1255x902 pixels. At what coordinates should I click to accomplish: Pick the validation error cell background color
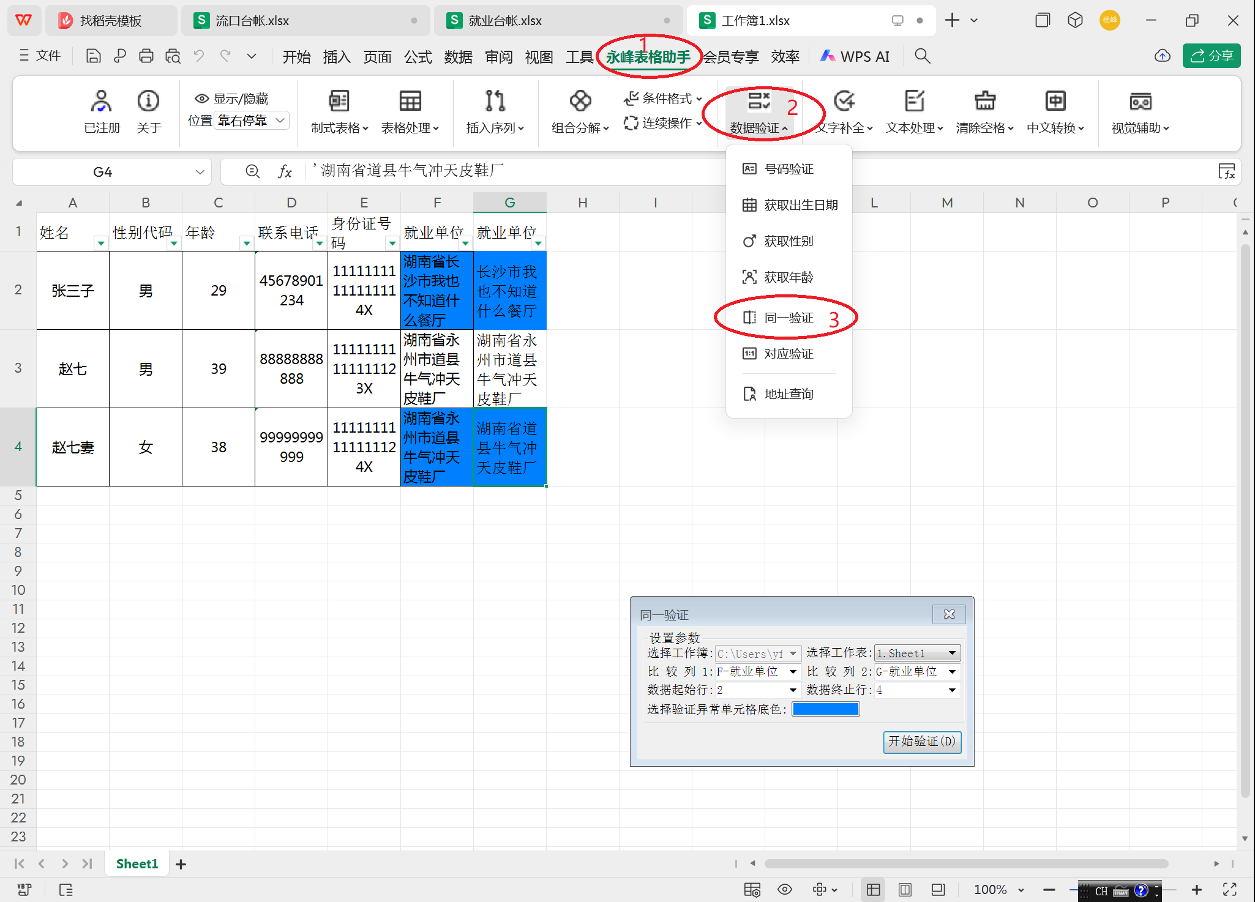pos(826,709)
